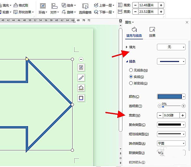The height and width of the screenshot is (167, 191).
Task: Open the 选择窗格 selection pane
Action: (85, 9)
